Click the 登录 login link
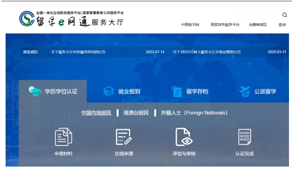The image size is (292, 170). pos(282,25)
